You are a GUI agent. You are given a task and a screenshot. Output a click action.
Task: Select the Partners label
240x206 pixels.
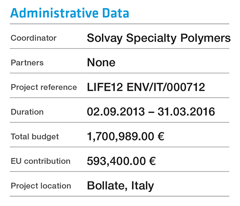[27, 63]
